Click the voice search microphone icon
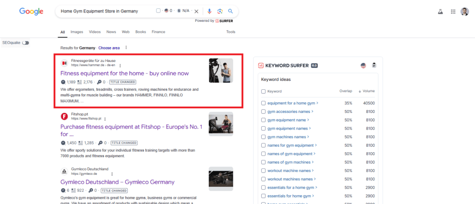475x204 pixels. 210,11
